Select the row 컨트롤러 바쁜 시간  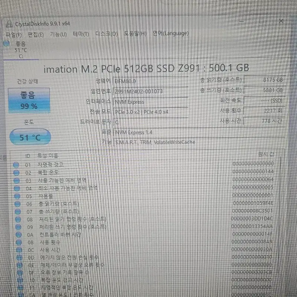(144, 235)
